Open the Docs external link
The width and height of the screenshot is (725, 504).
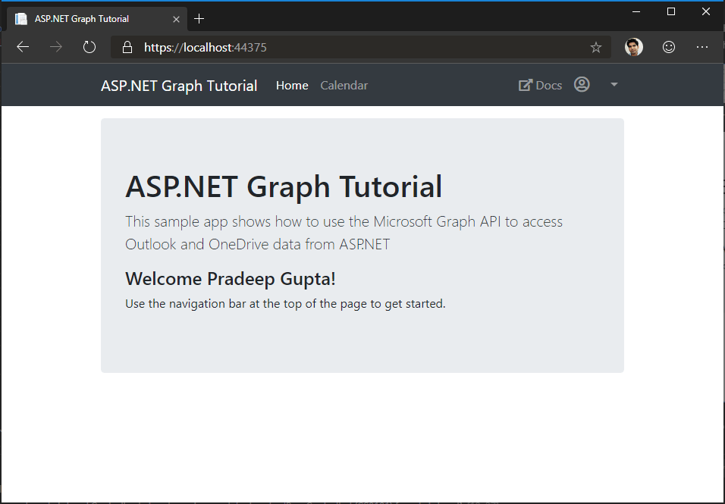coord(540,86)
